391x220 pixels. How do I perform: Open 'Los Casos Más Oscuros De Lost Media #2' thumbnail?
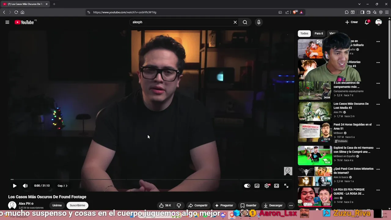pos(315,112)
